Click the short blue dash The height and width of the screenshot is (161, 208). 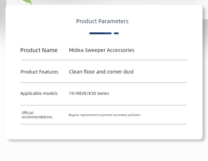tap(116, 33)
